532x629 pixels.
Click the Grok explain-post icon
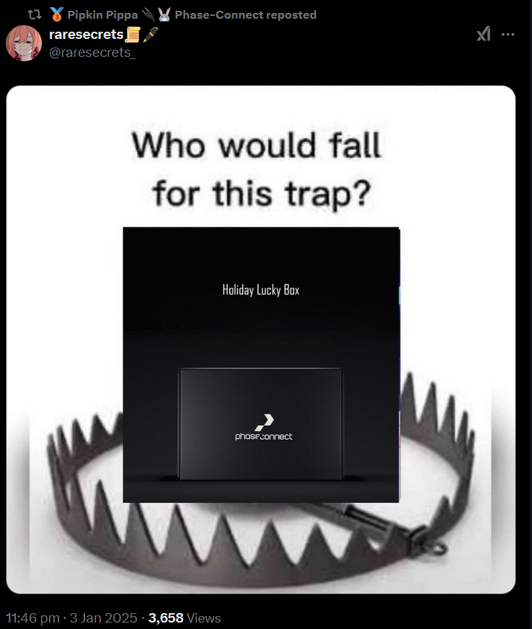484,34
